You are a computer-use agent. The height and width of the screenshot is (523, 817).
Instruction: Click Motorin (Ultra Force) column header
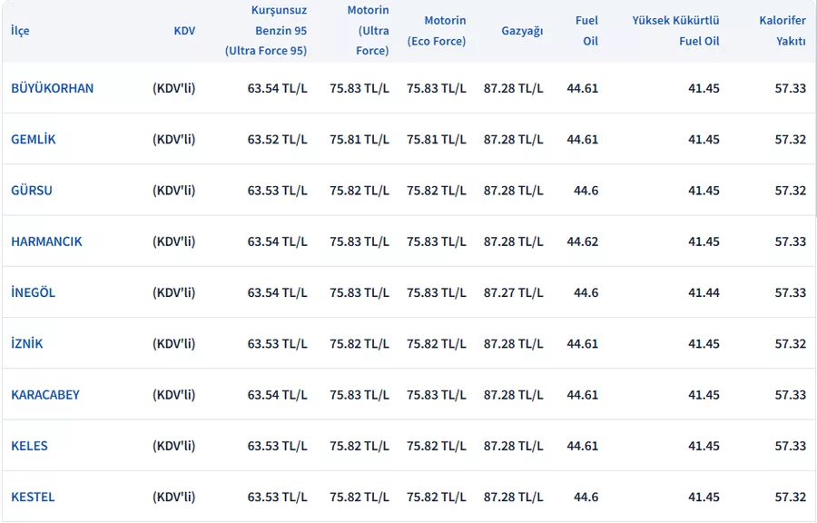point(368,31)
